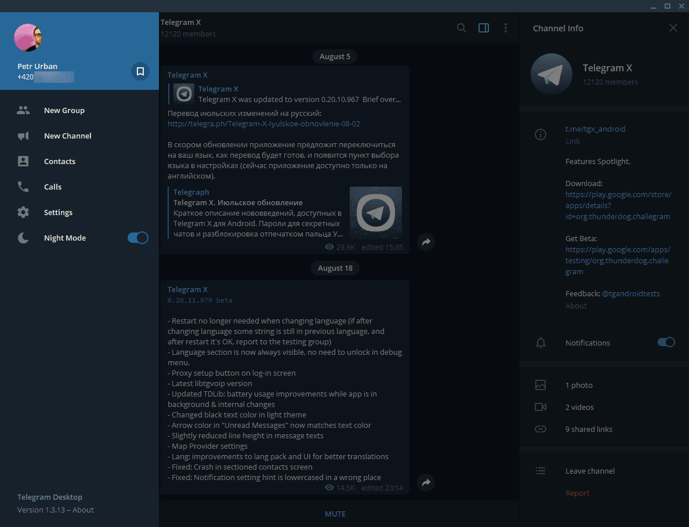689x527 pixels.
Task: Toggle Night Mode off
Action: pyautogui.click(x=137, y=237)
